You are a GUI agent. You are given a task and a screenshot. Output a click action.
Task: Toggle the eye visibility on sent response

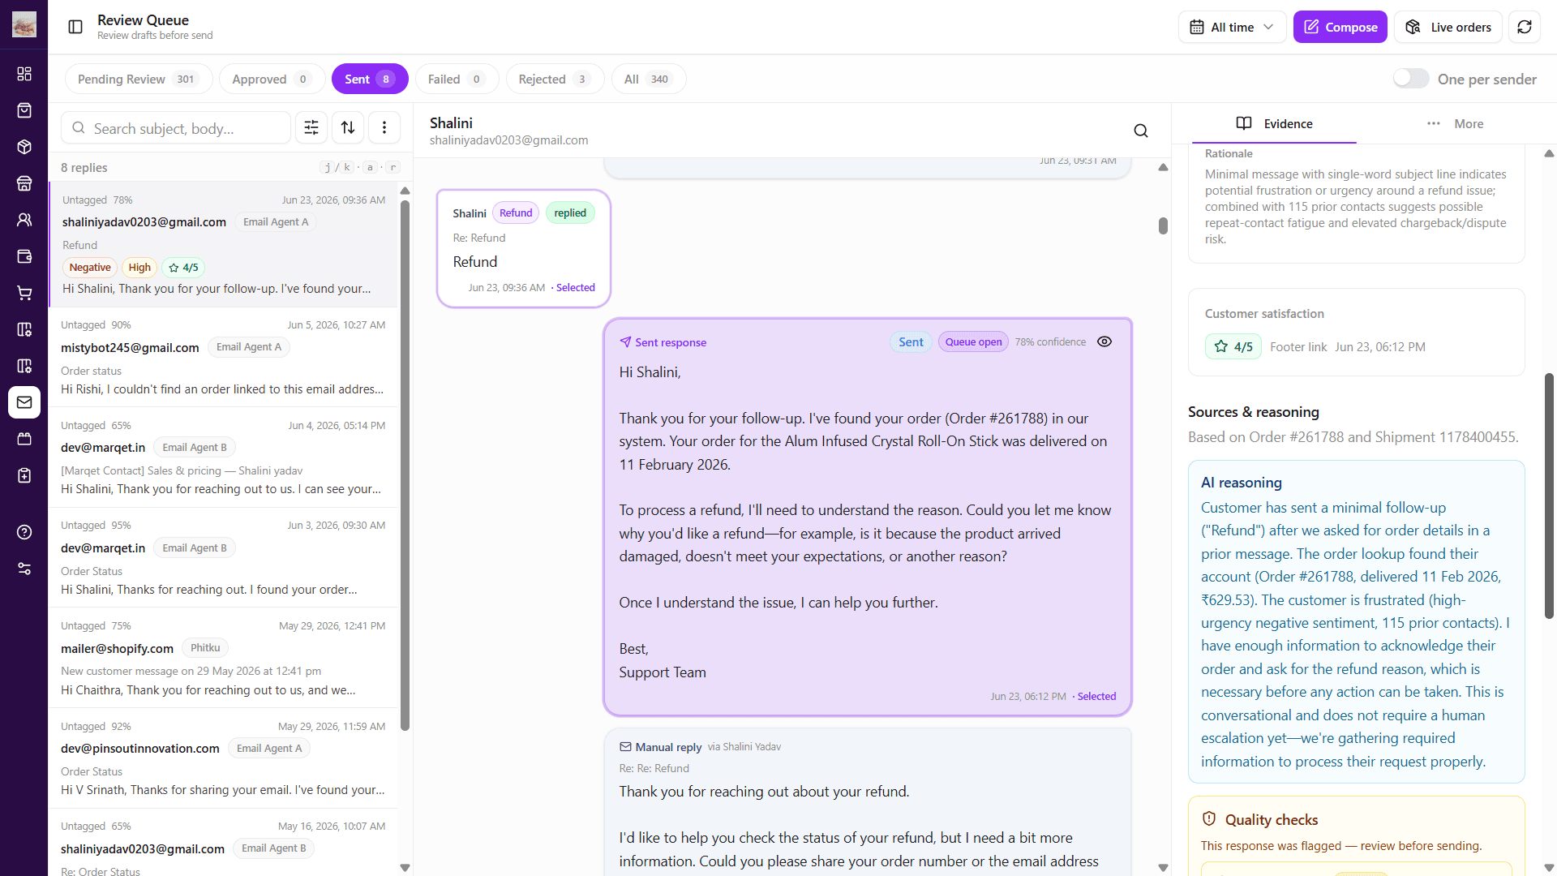click(x=1104, y=341)
